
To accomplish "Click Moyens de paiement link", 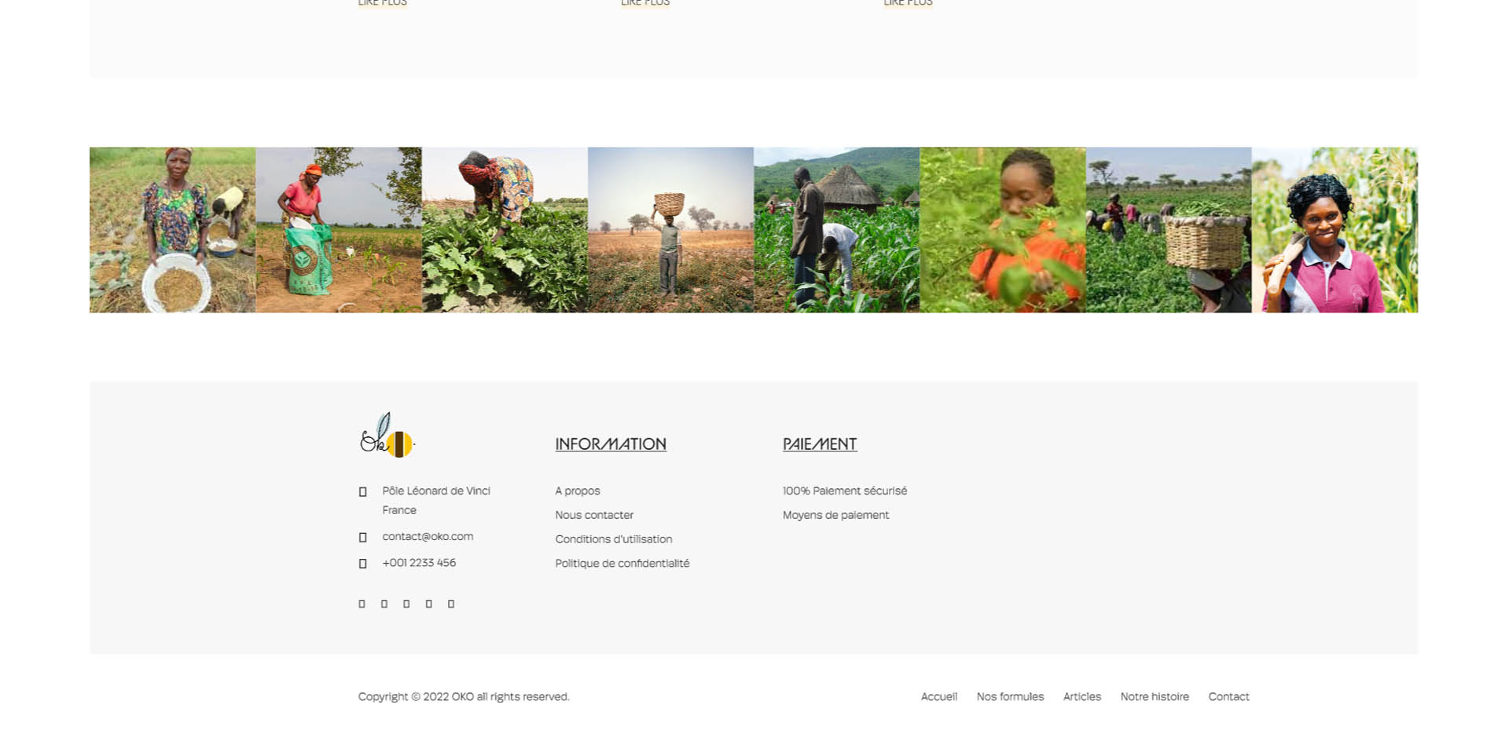I will (x=835, y=515).
